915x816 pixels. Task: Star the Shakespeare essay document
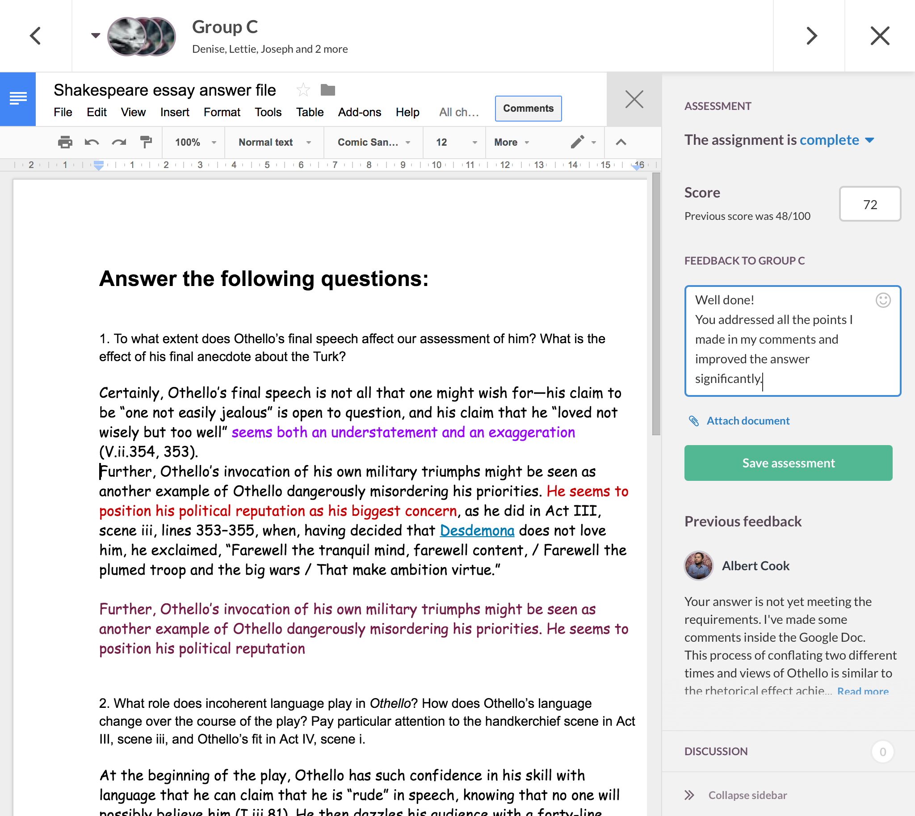[x=303, y=90]
